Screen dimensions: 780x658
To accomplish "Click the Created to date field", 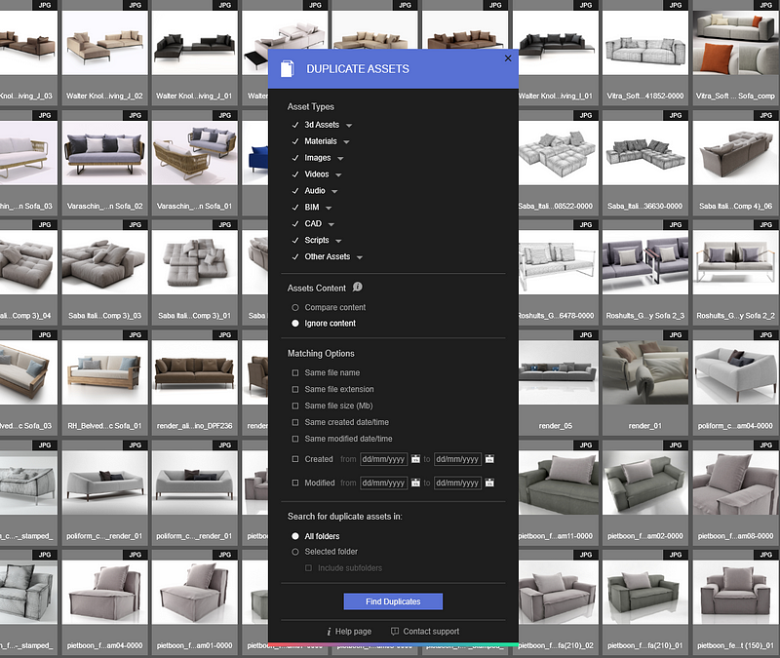I will 457,459.
